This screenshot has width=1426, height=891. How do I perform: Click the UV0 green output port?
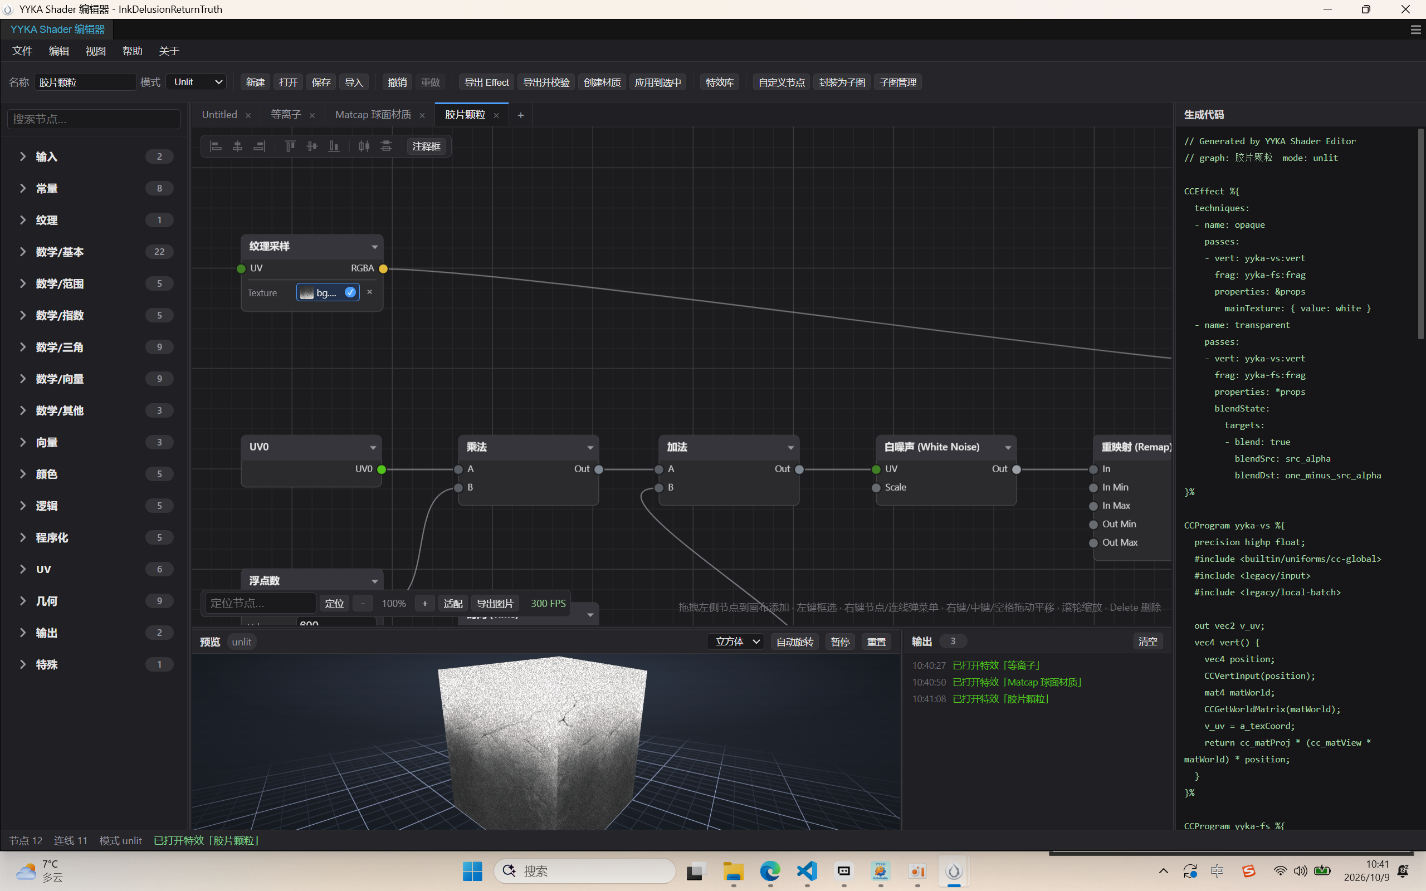pos(381,469)
